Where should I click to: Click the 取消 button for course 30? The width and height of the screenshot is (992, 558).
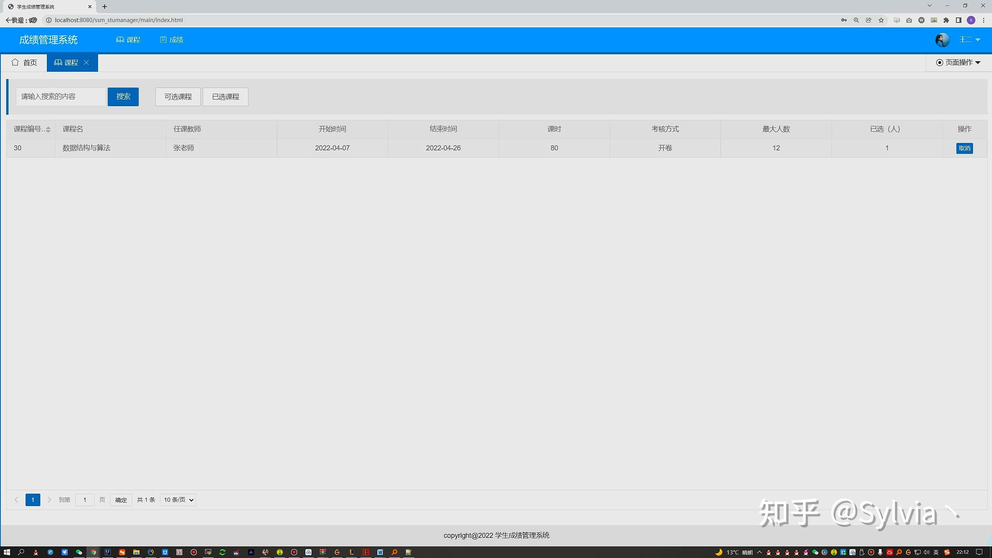coord(964,148)
